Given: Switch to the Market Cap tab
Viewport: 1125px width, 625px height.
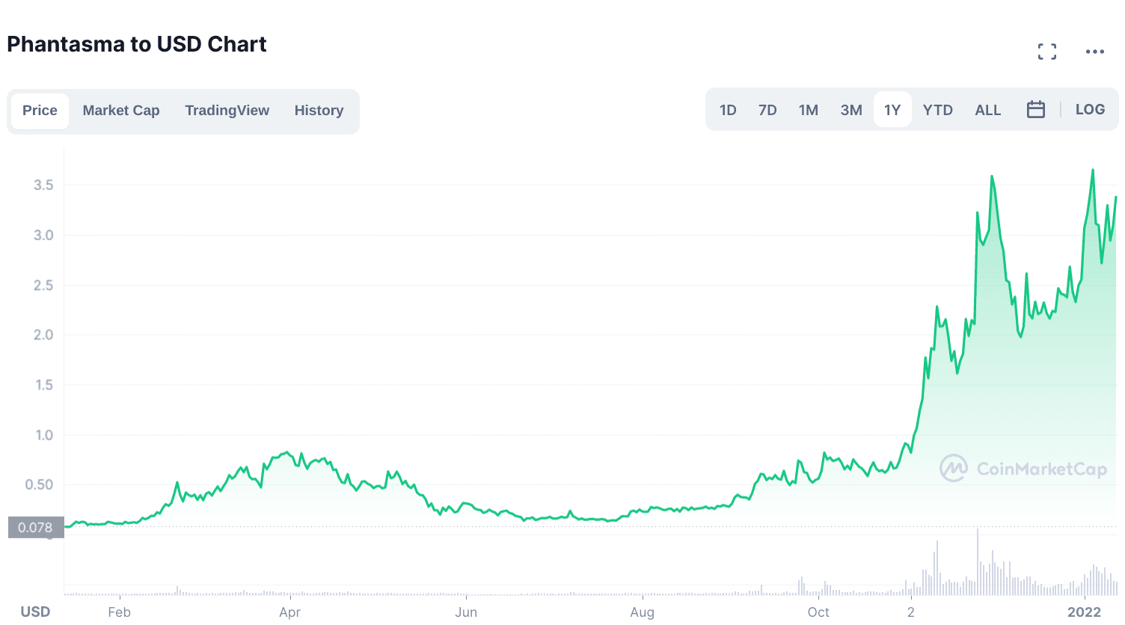Looking at the screenshot, I should coord(121,111).
